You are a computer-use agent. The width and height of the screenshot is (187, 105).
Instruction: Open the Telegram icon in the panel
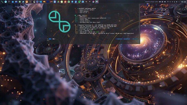(x=72, y=2)
